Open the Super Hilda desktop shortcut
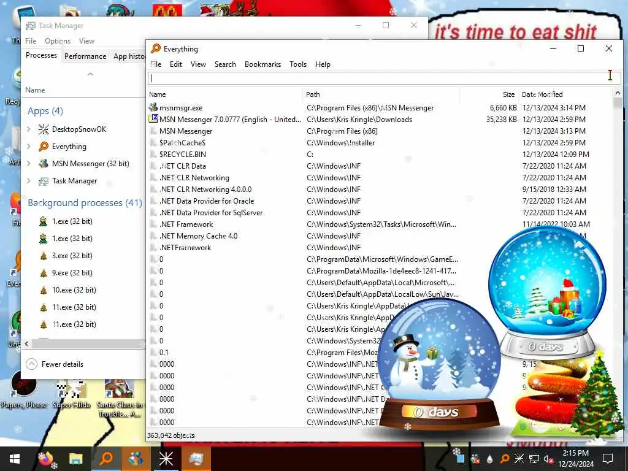628x471 pixels. (71, 393)
